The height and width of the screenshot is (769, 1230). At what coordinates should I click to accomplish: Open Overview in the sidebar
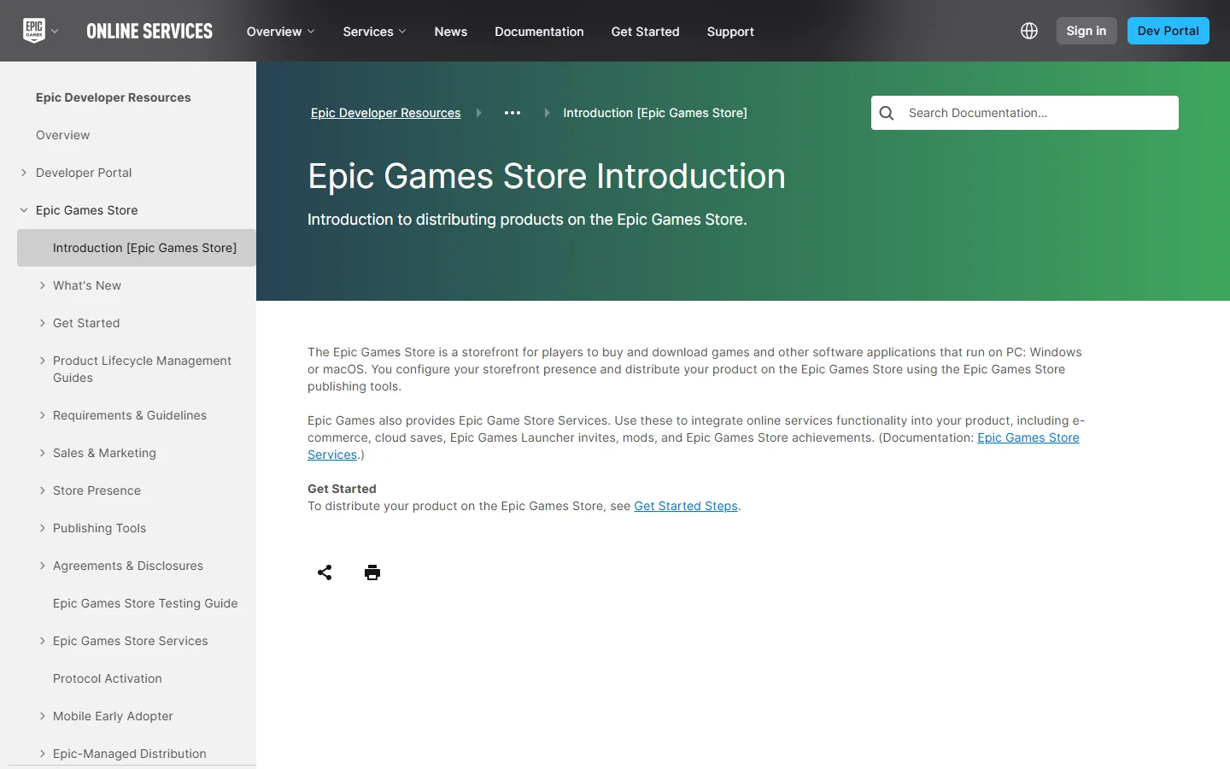click(x=62, y=135)
